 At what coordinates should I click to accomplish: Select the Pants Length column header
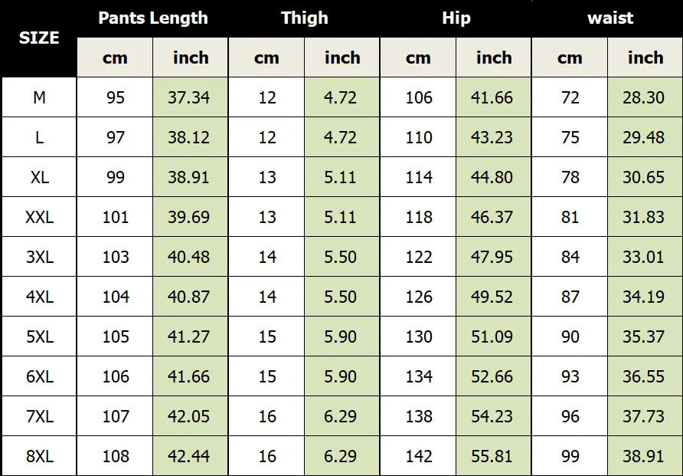(153, 18)
